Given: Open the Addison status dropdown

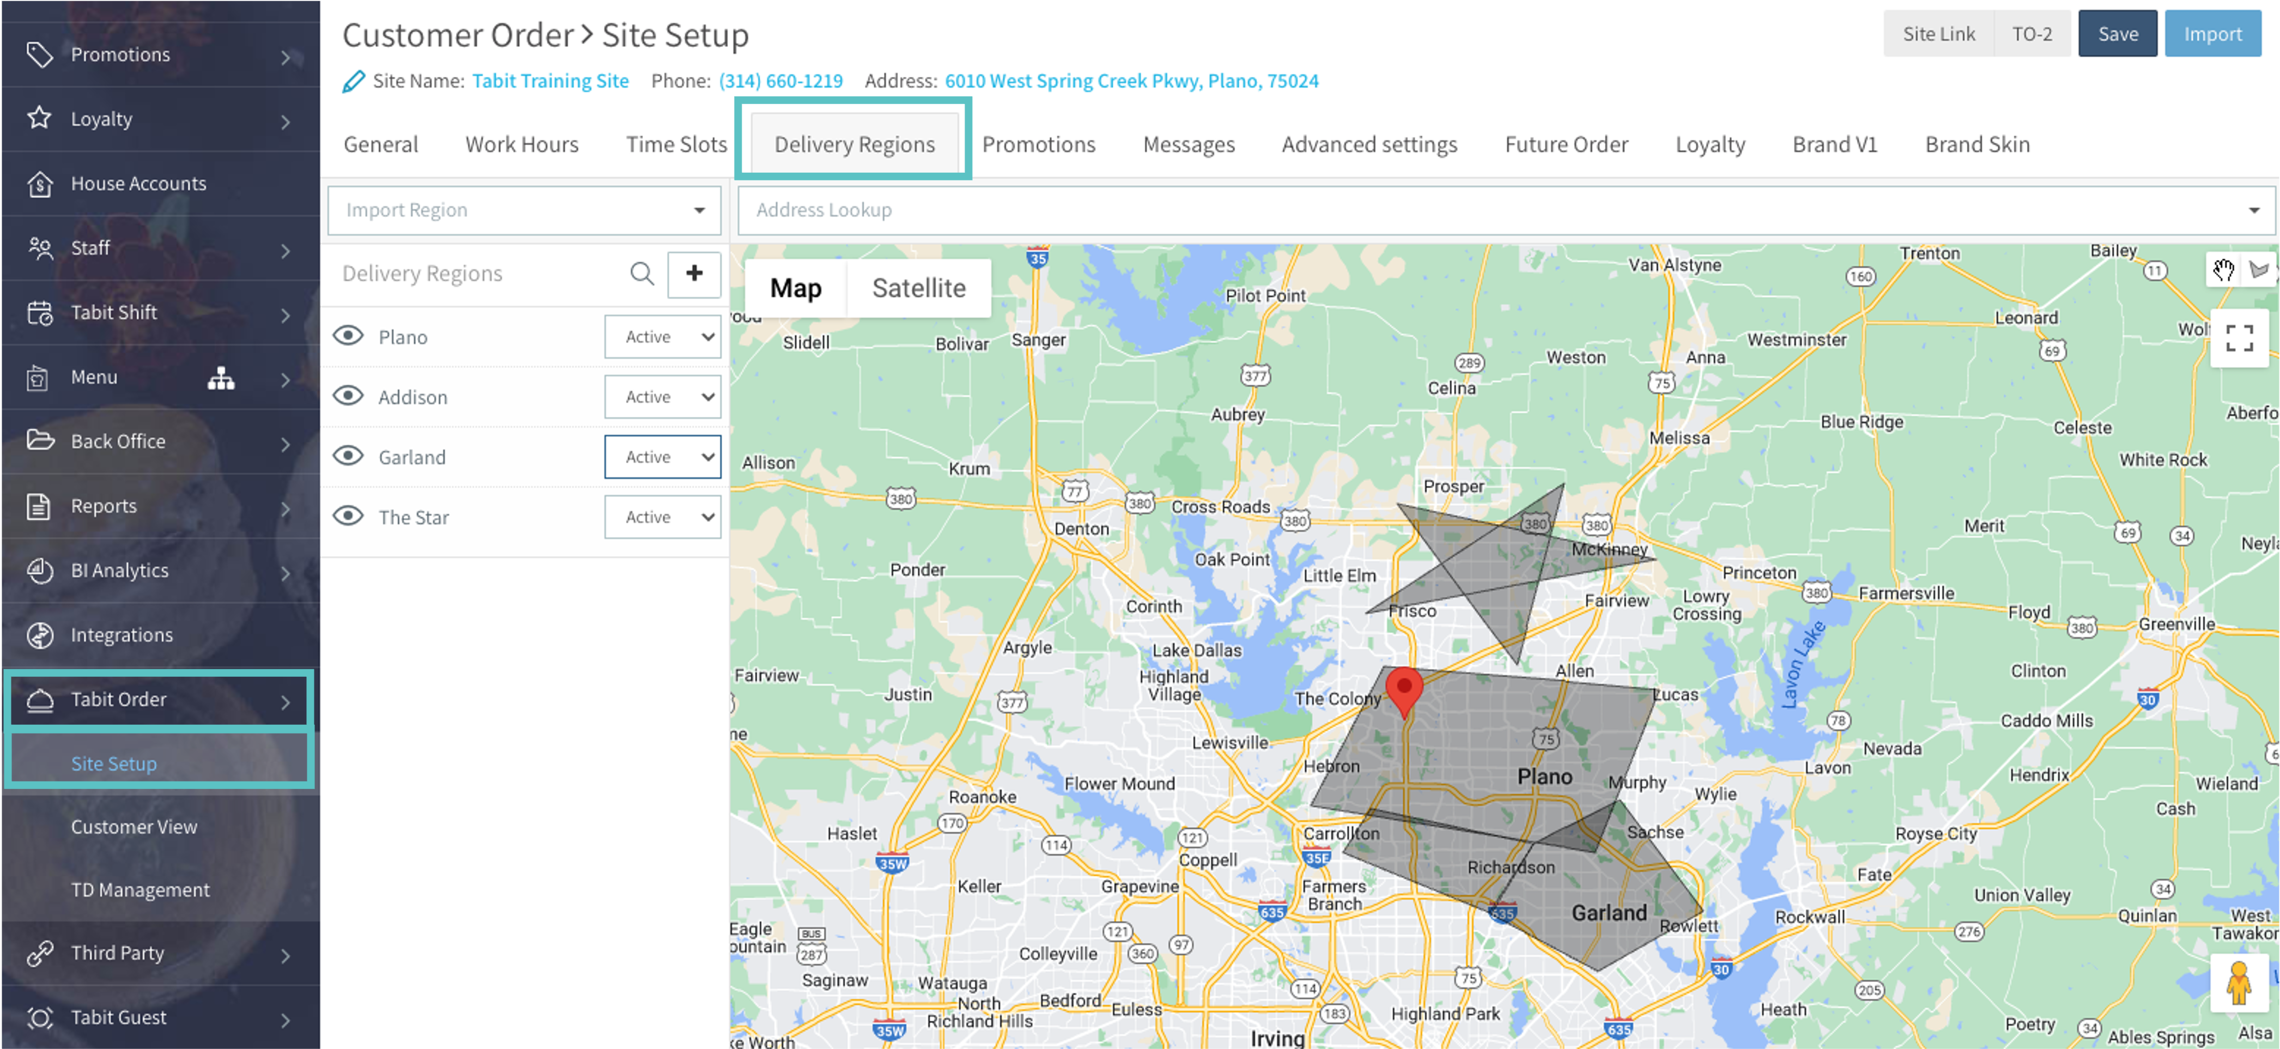Looking at the screenshot, I should 662,397.
